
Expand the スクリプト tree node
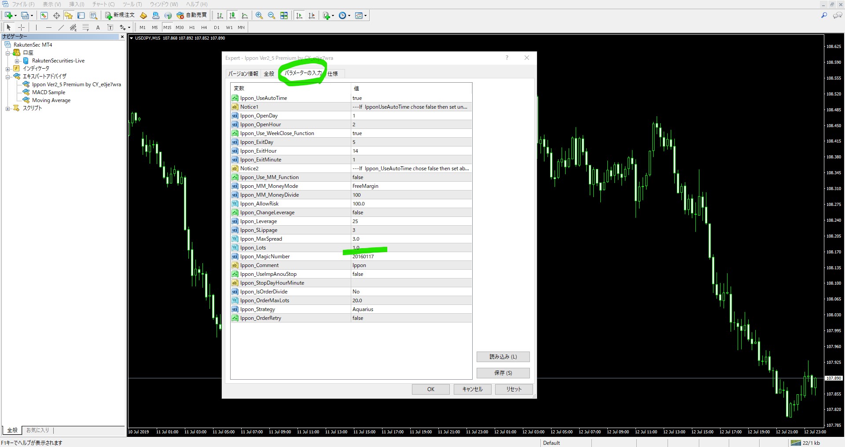[7, 108]
